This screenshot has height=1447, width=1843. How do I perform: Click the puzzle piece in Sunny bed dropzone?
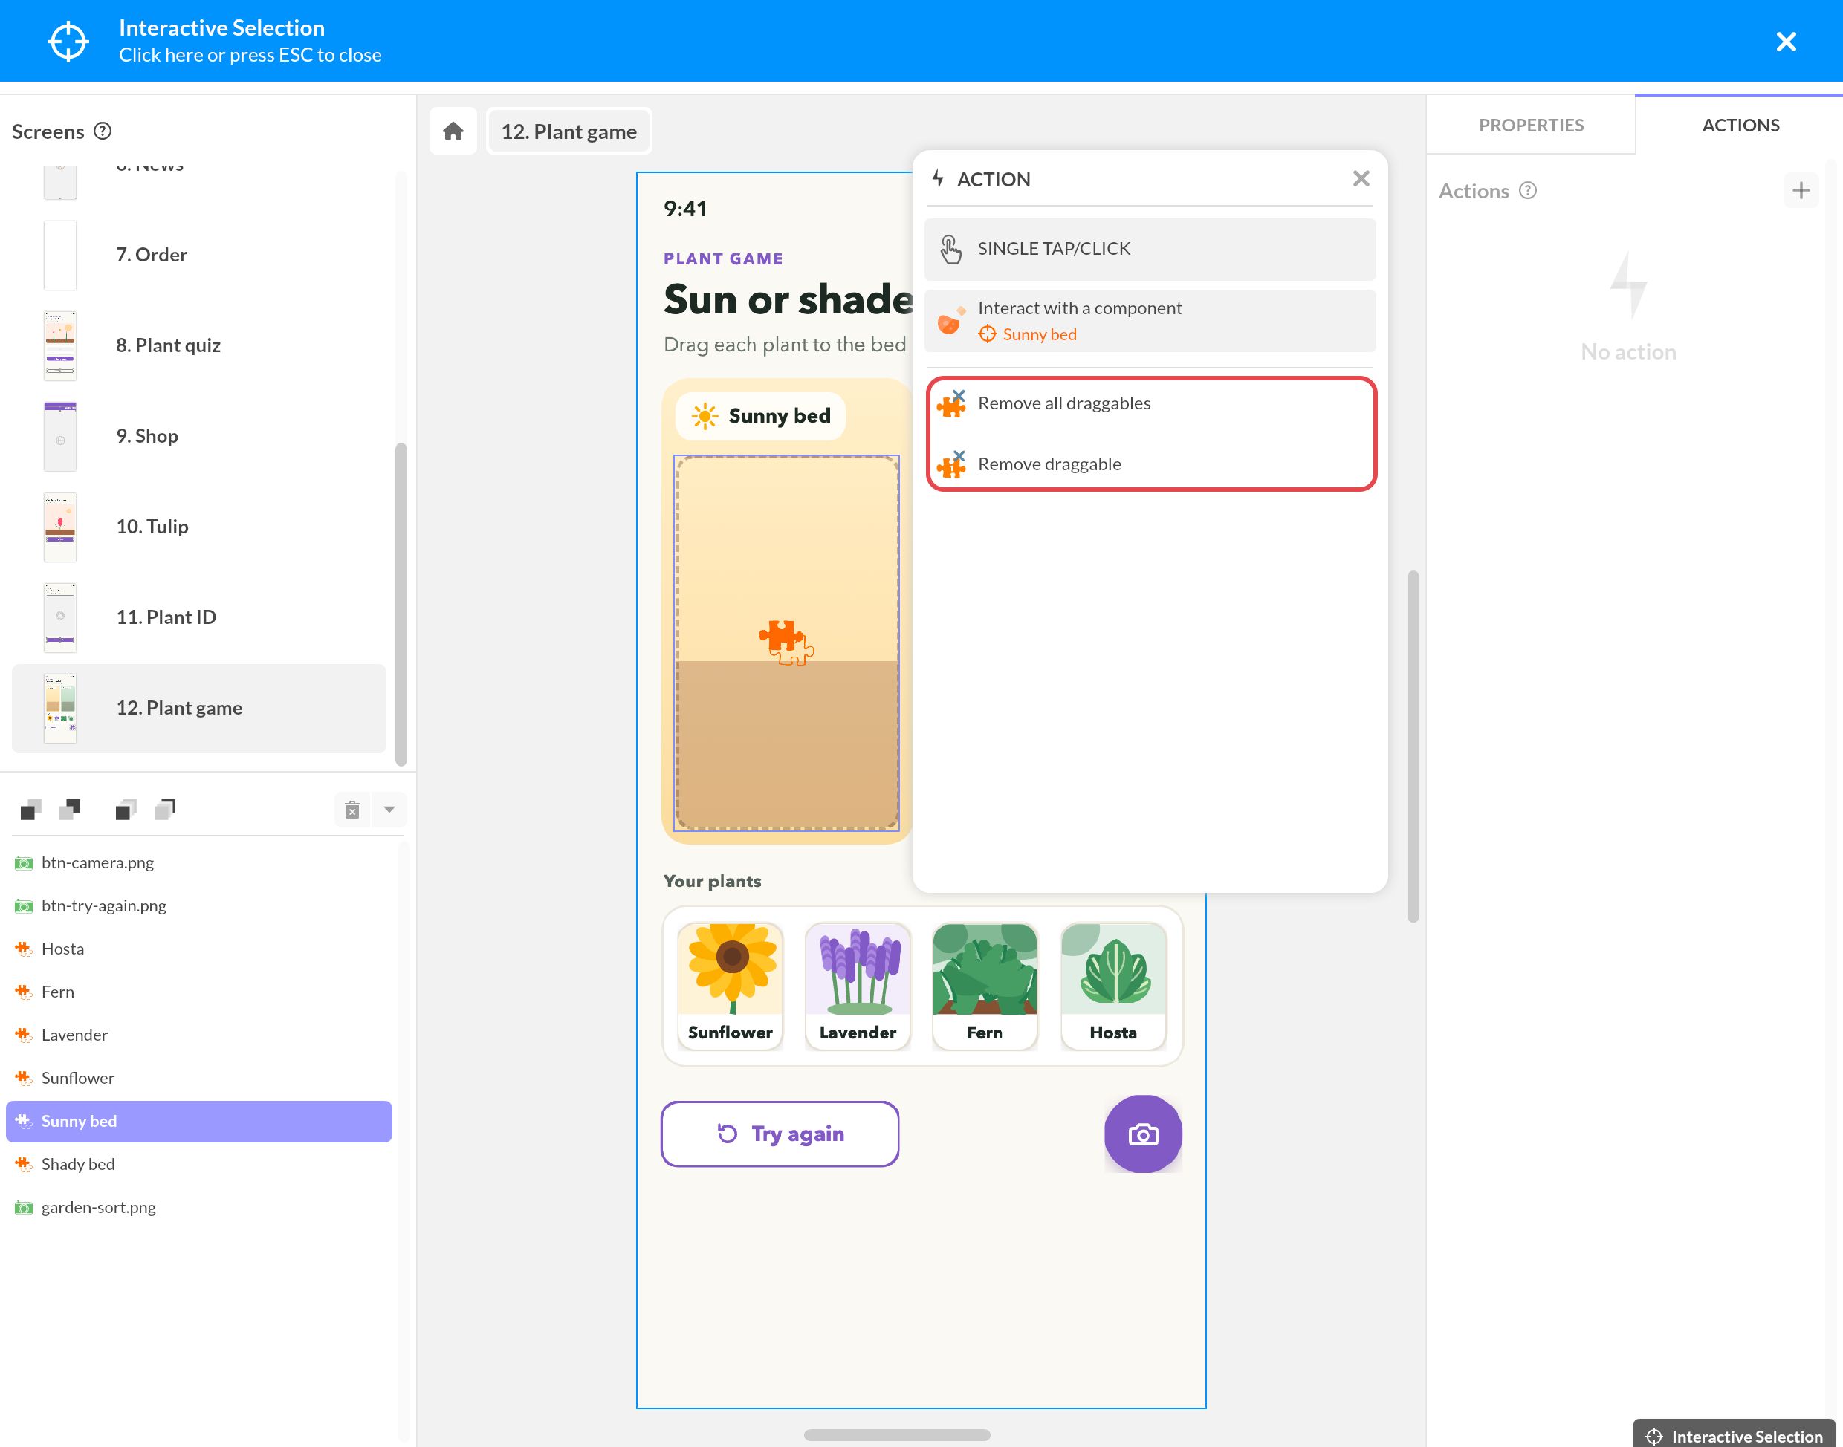pyautogui.click(x=786, y=643)
